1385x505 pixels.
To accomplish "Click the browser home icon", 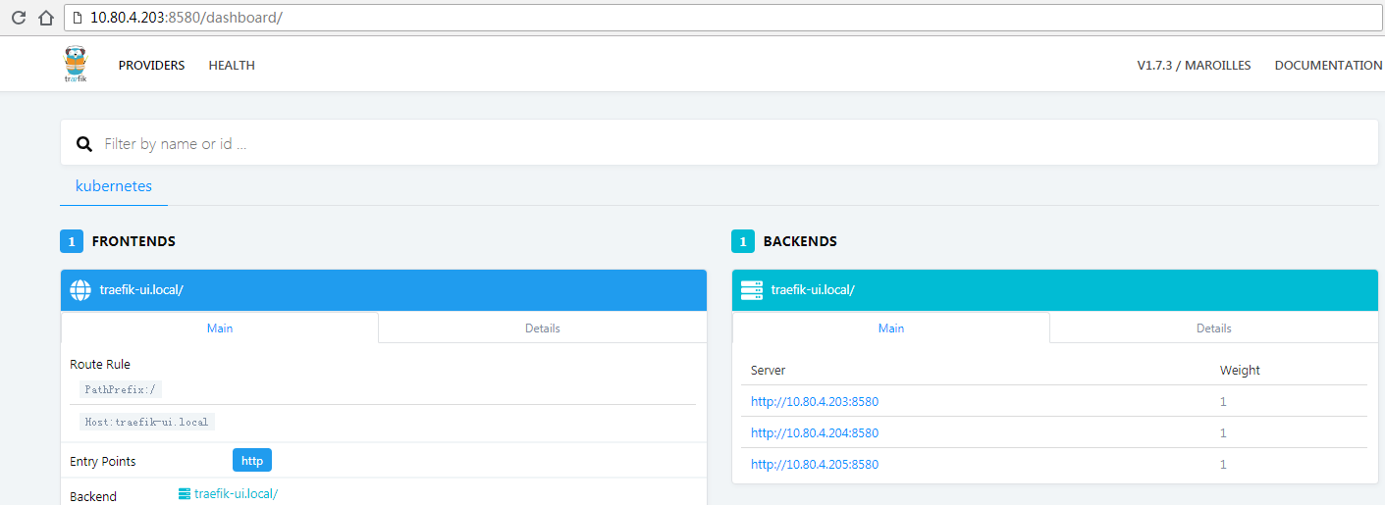I will click(x=45, y=18).
